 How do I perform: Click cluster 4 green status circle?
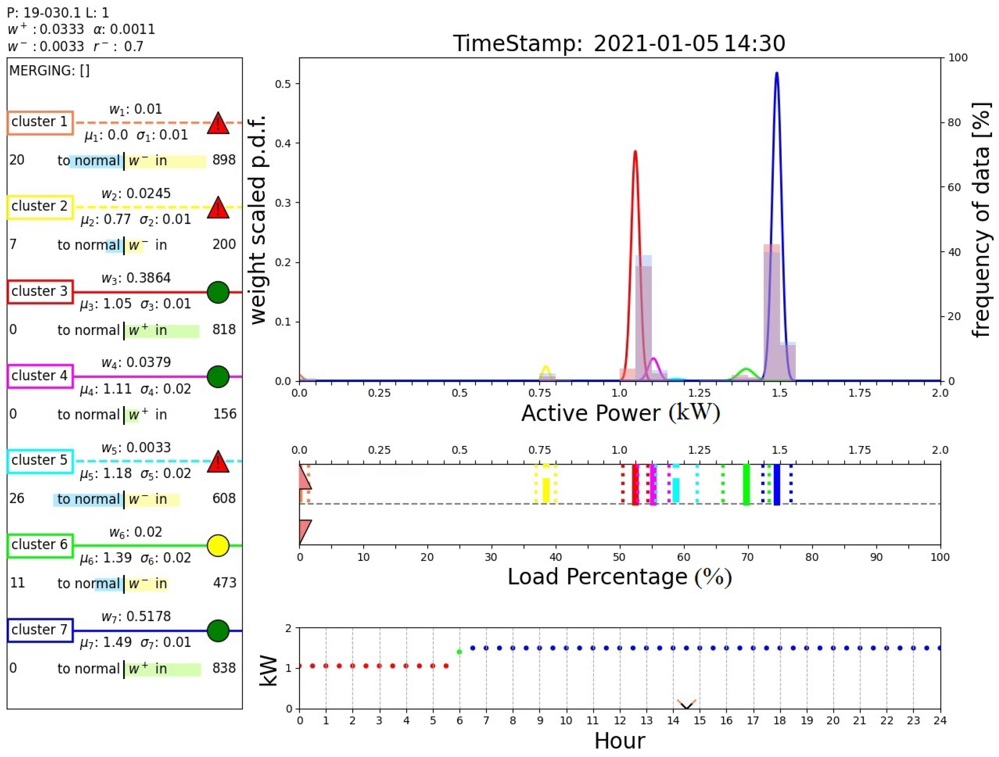[x=218, y=376]
